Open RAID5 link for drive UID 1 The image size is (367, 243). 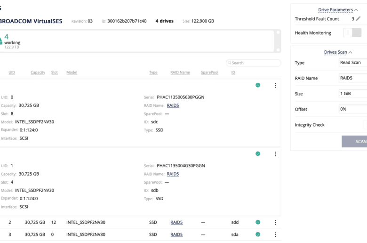coord(173,174)
